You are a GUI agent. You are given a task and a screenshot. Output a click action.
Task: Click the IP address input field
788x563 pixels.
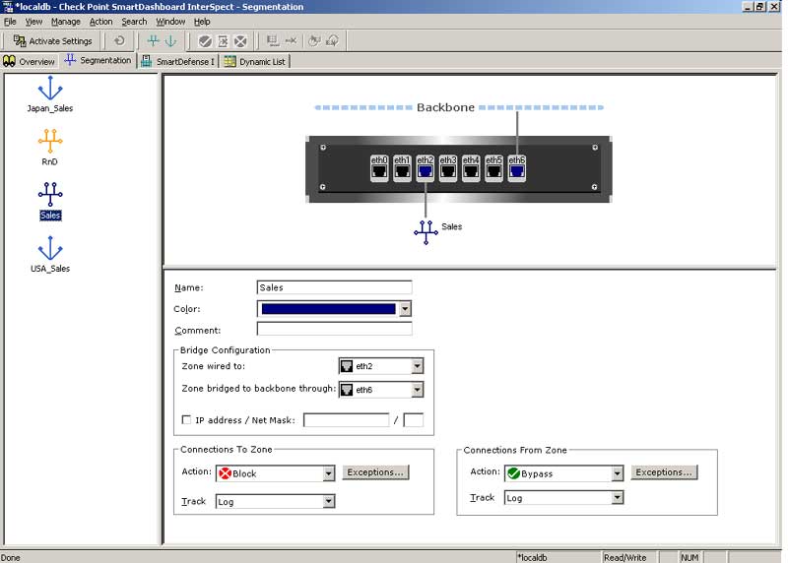point(347,420)
